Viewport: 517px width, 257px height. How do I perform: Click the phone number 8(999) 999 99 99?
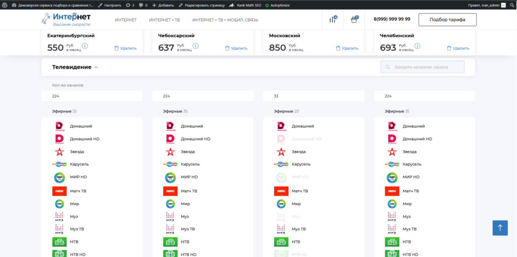[x=392, y=19]
